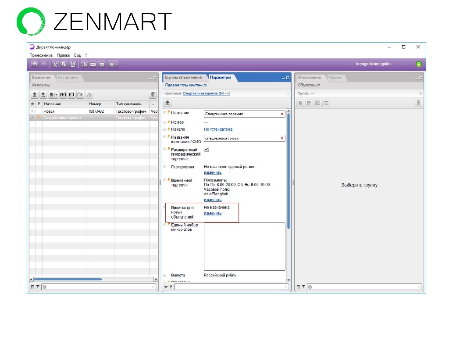The width and height of the screenshot is (449, 337).
Task: Open the panel layout dropdown in purple toolbar
Action: (x=113, y=64)
